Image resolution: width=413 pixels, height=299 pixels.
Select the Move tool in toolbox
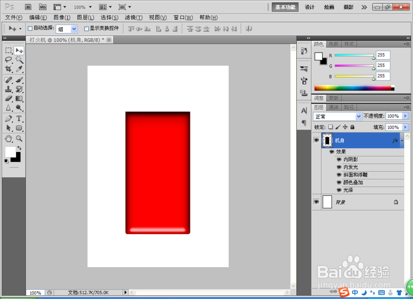[19, 50]
